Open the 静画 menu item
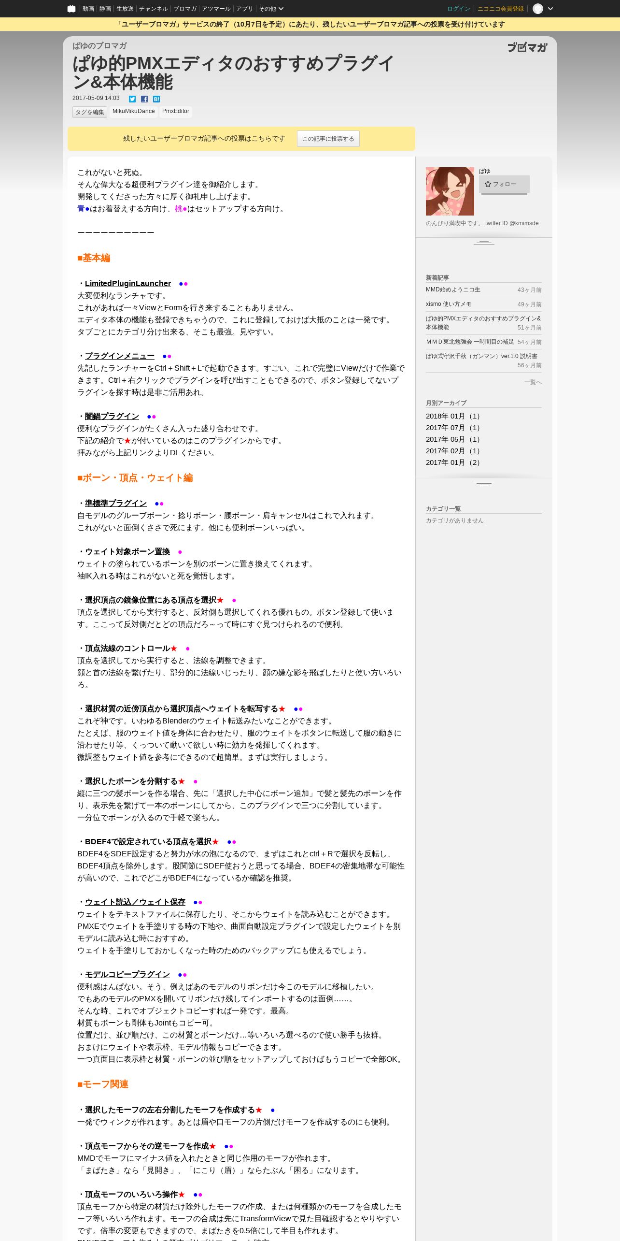Viewport: 620px width, 1241px height. (x=105, y=9)
